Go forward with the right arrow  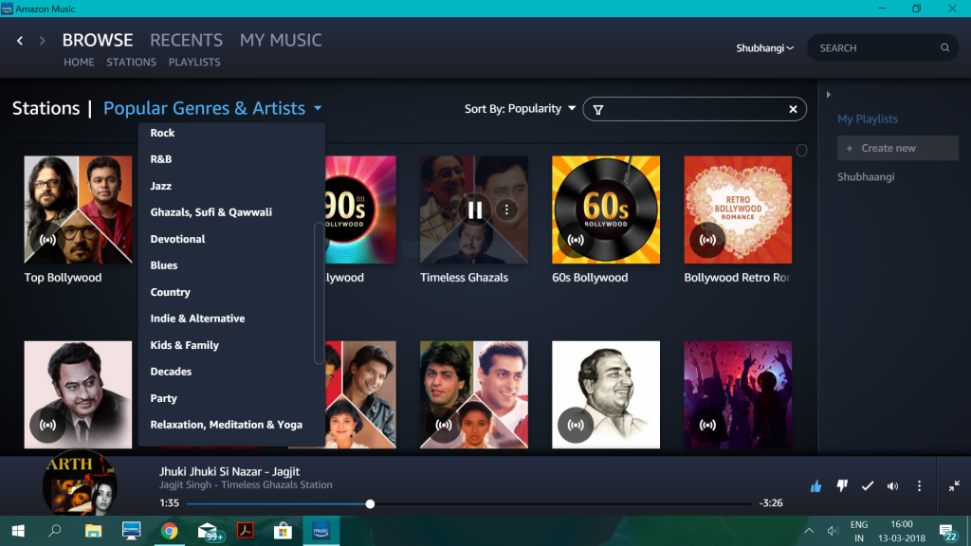click(x=42, y=41)
